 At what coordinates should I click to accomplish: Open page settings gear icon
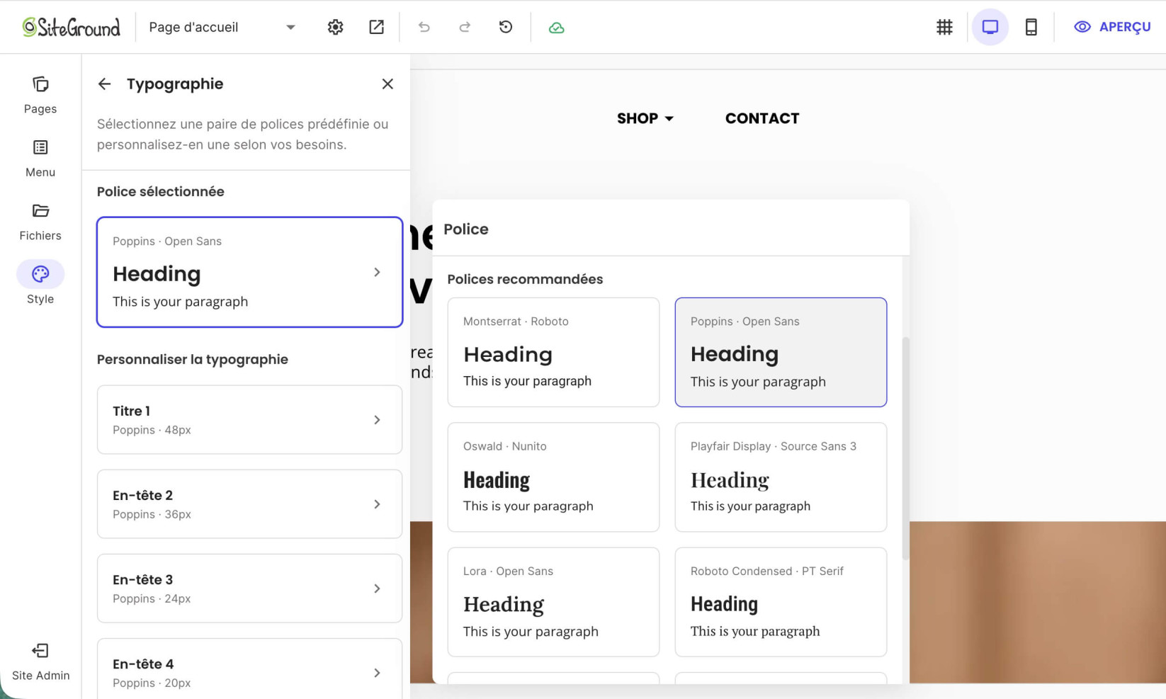(335, 27)
